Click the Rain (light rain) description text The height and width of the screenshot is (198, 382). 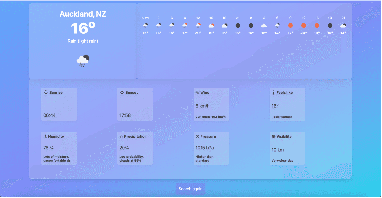tap(83, 41)
